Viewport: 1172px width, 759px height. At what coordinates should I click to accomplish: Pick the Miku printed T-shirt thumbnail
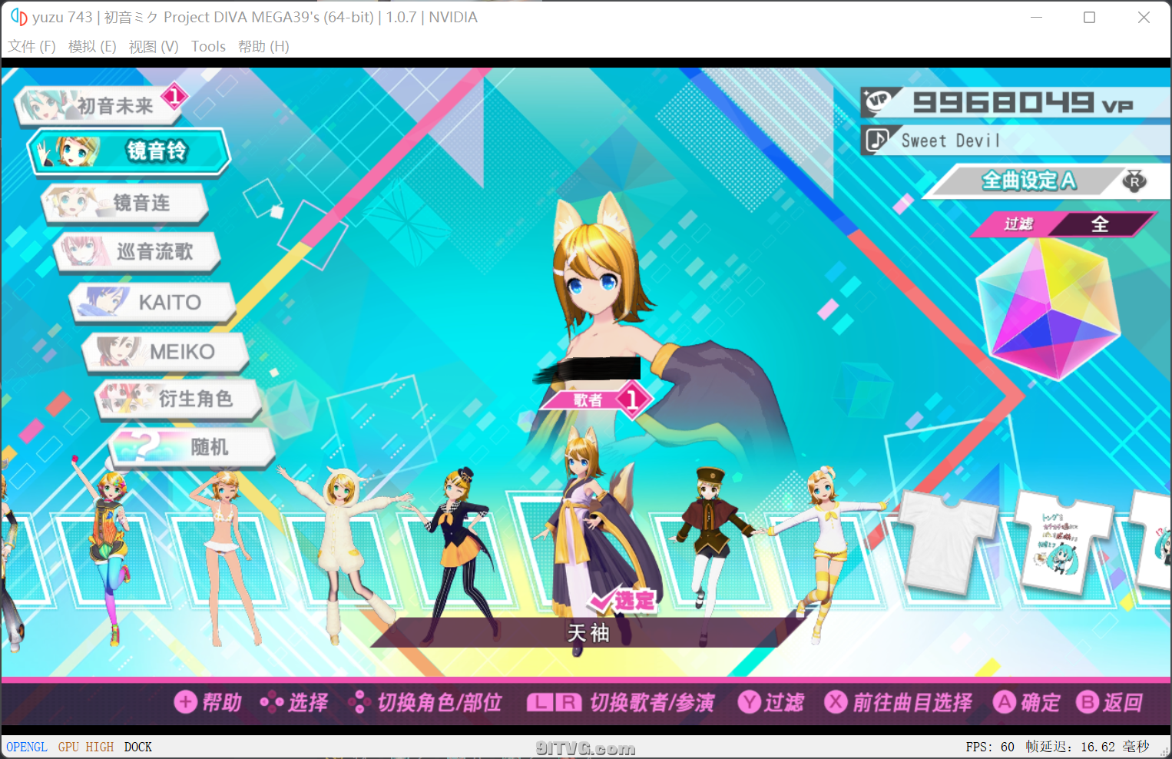pos(1062,542)
